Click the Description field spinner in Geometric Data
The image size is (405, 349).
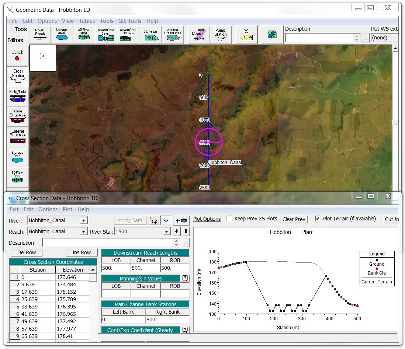(x=357, y=38)
